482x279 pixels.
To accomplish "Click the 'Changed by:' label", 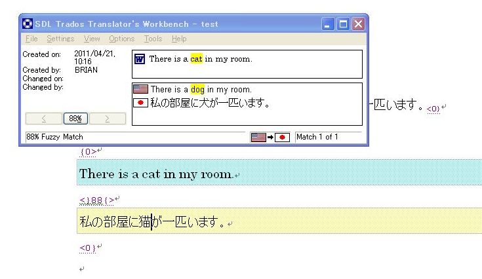I will tap(43, 87).
